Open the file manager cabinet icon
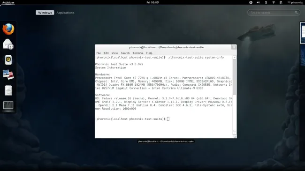This screenshot has height=171, width=305. coord(8,90)
